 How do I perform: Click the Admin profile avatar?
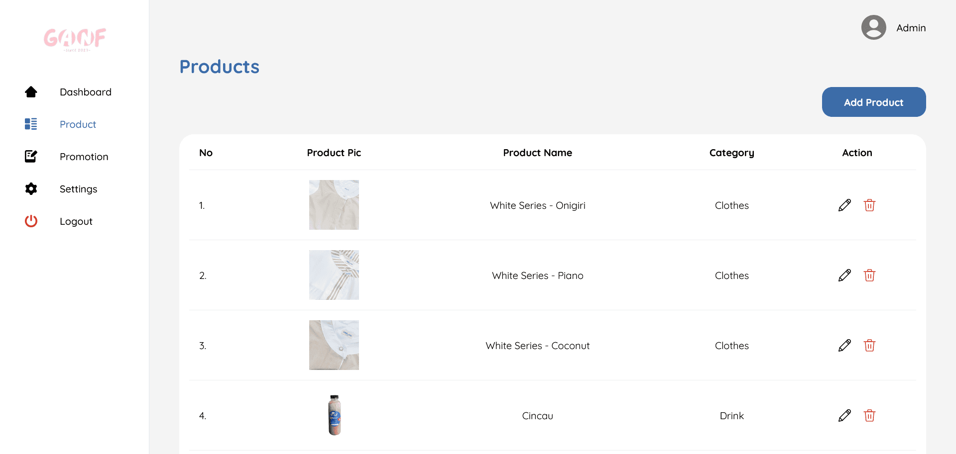(x=873, y=27)
